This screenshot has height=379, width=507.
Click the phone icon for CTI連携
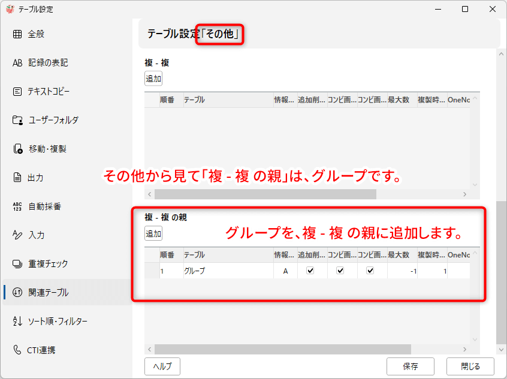[x=17, y=350]
